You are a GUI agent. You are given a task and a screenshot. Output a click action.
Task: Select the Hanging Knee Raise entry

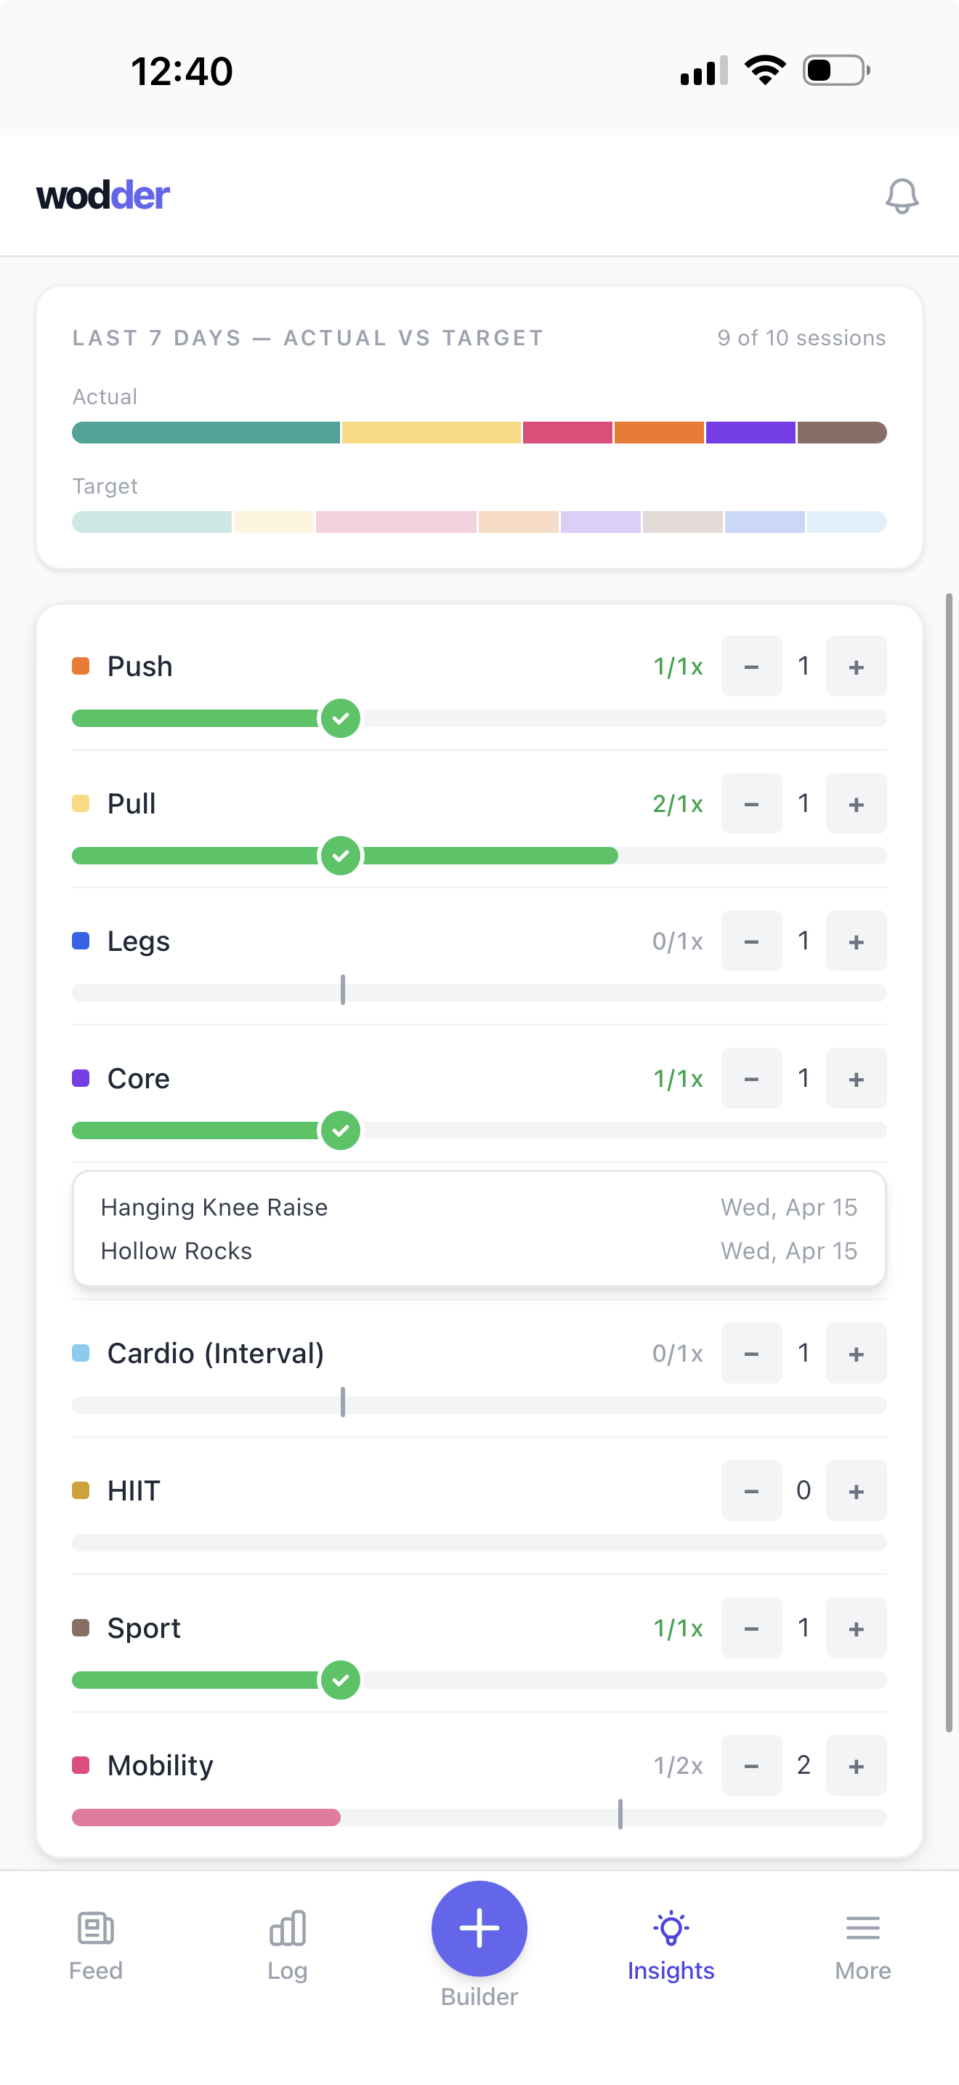tap(214, 1207)
